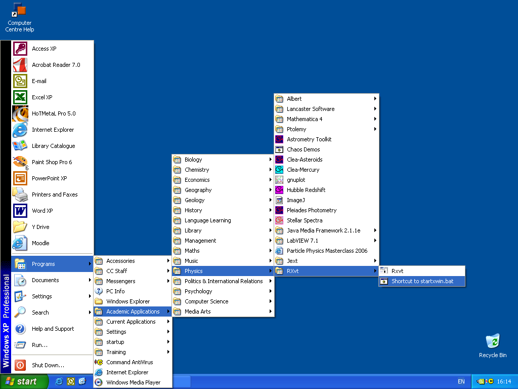The image size is (518, 389).
Task: Click the Library Catalogue icon
Action: tap(20, 146)
